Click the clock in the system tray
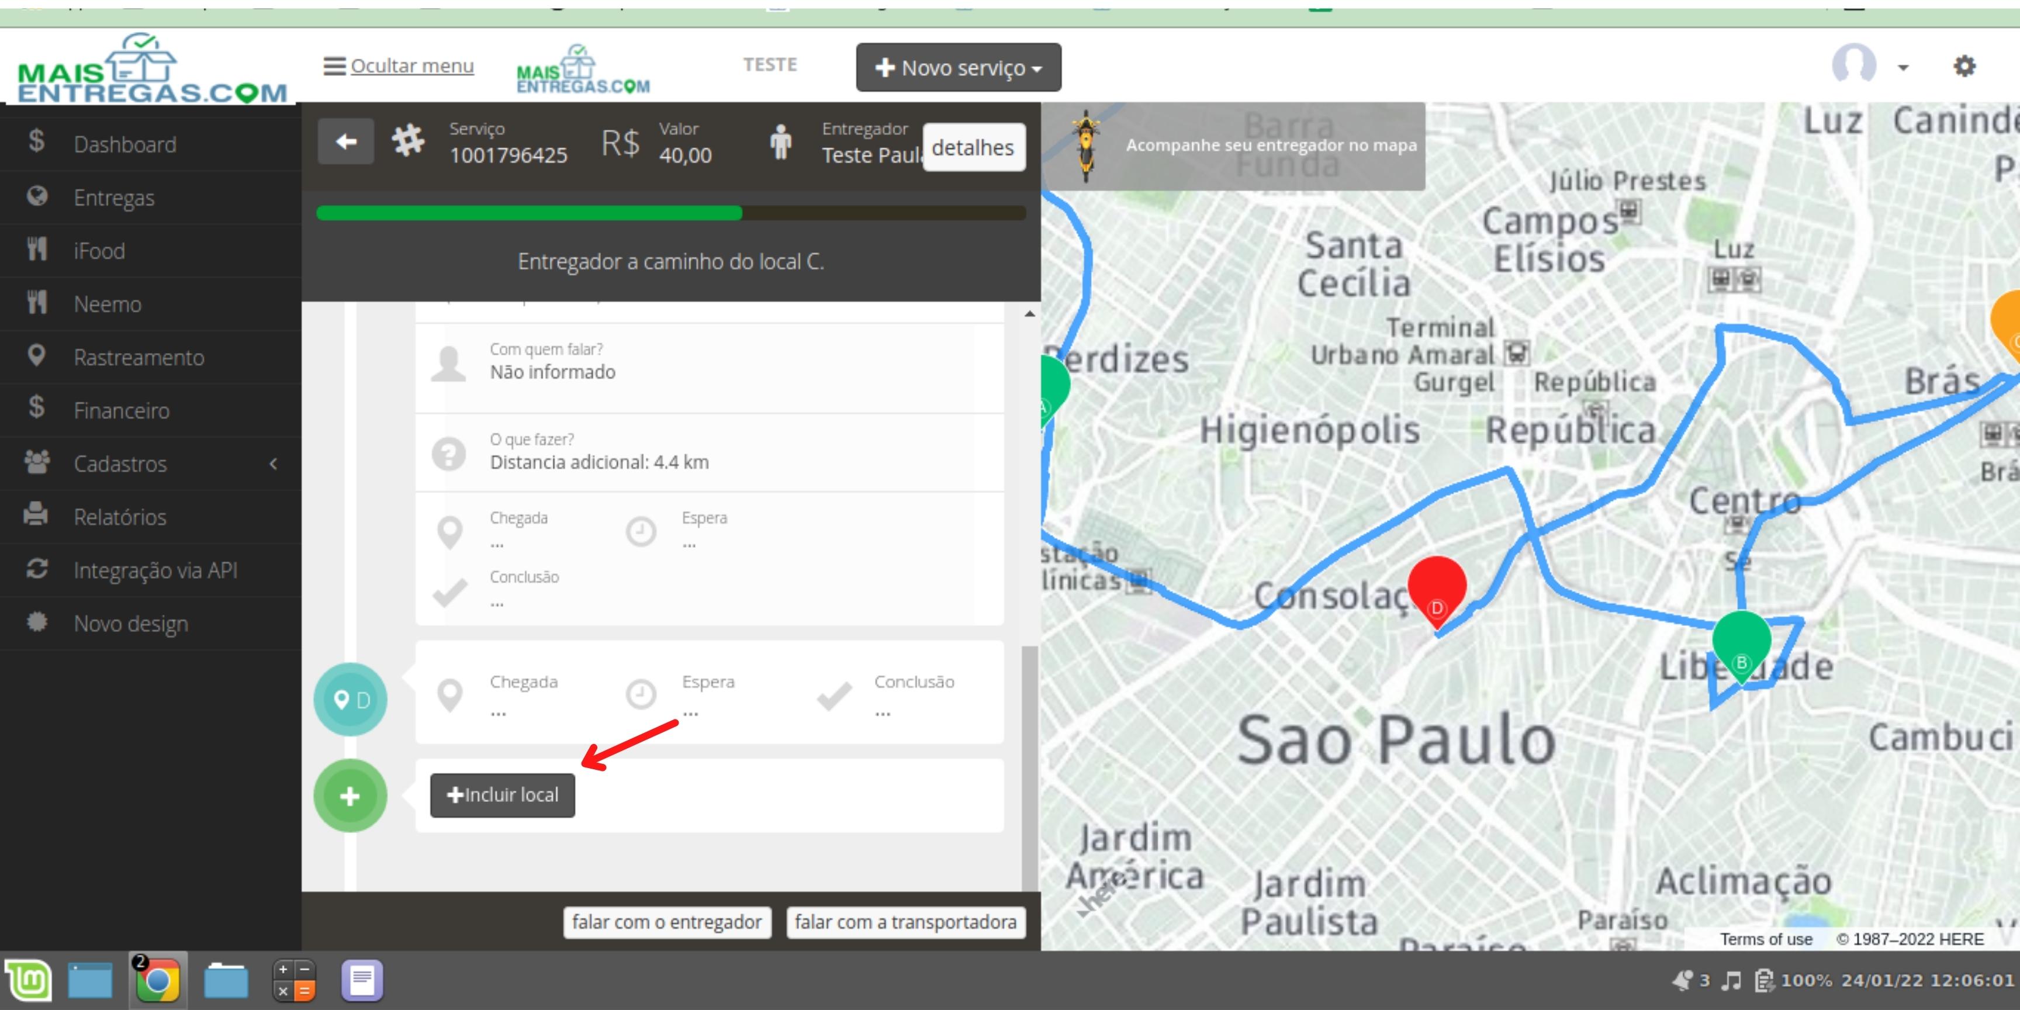 [1928, 980]
